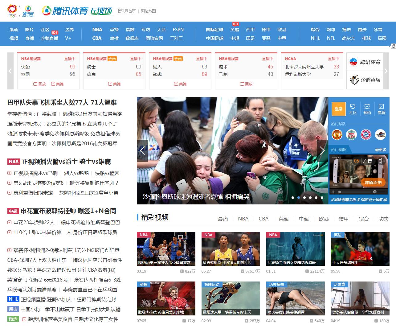Open the 看更多 link for 热门视频

pyautogui.click(x=381, y=150)
